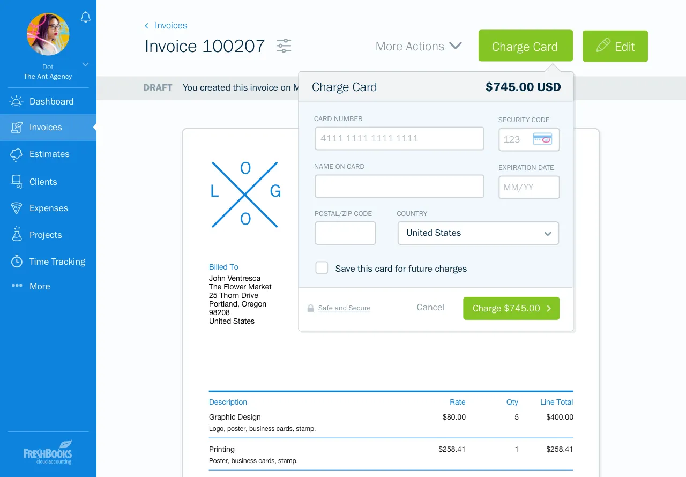Click the Estimates cloud icon

click(x=17, y=154)
